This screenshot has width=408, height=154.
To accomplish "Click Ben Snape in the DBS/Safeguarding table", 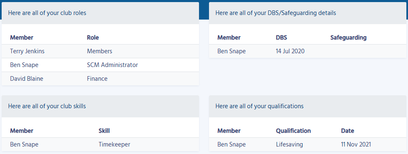I will [232, 51].
